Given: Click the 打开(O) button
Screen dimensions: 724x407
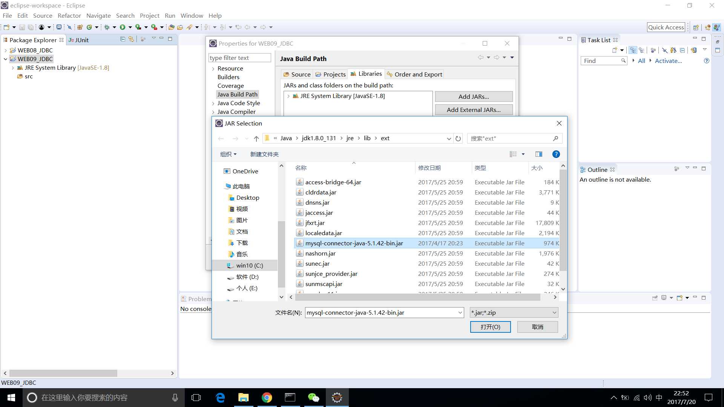Looking at the screenshot, I should (490, 327).
